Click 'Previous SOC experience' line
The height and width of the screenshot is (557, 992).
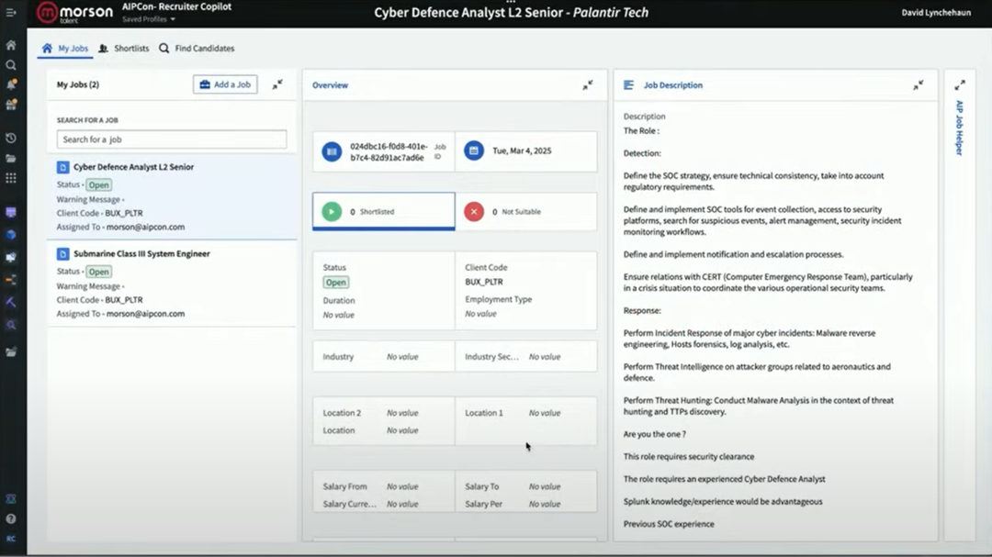[x=669, y=524]
